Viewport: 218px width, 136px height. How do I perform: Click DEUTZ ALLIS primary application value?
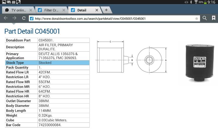coord(58,56)
